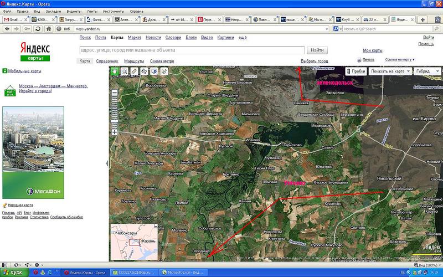Open the Файл menu

7,11
